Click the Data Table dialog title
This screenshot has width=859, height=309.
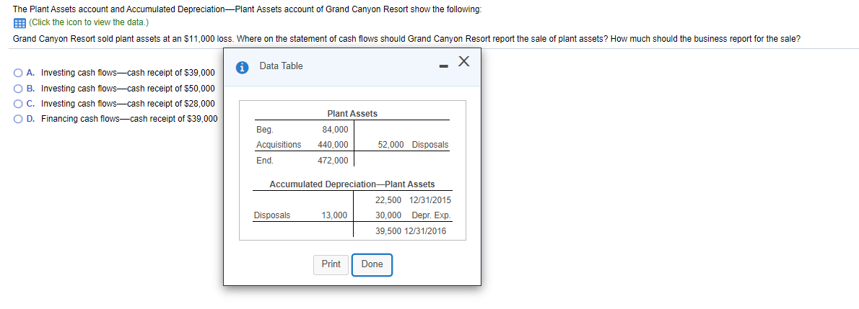point(281,66)
